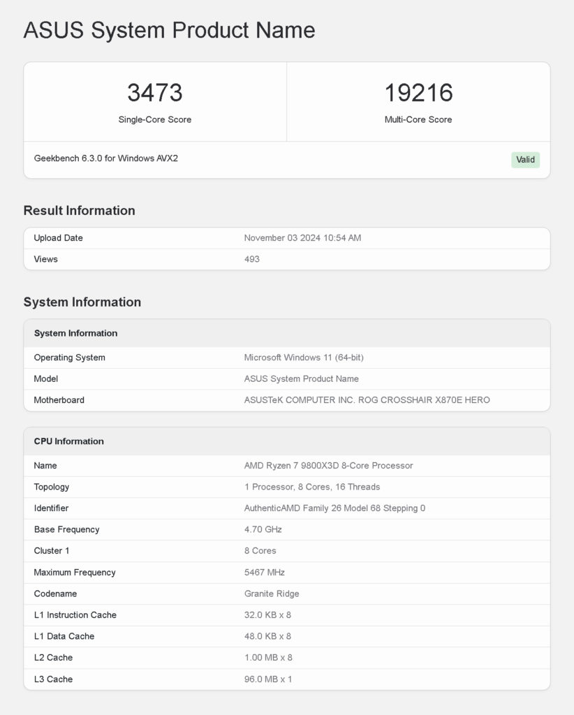Click the Single-Core Score value 3473
This screenshot has height=715, width=574.
pyautogui.click(x=155, y=93)
